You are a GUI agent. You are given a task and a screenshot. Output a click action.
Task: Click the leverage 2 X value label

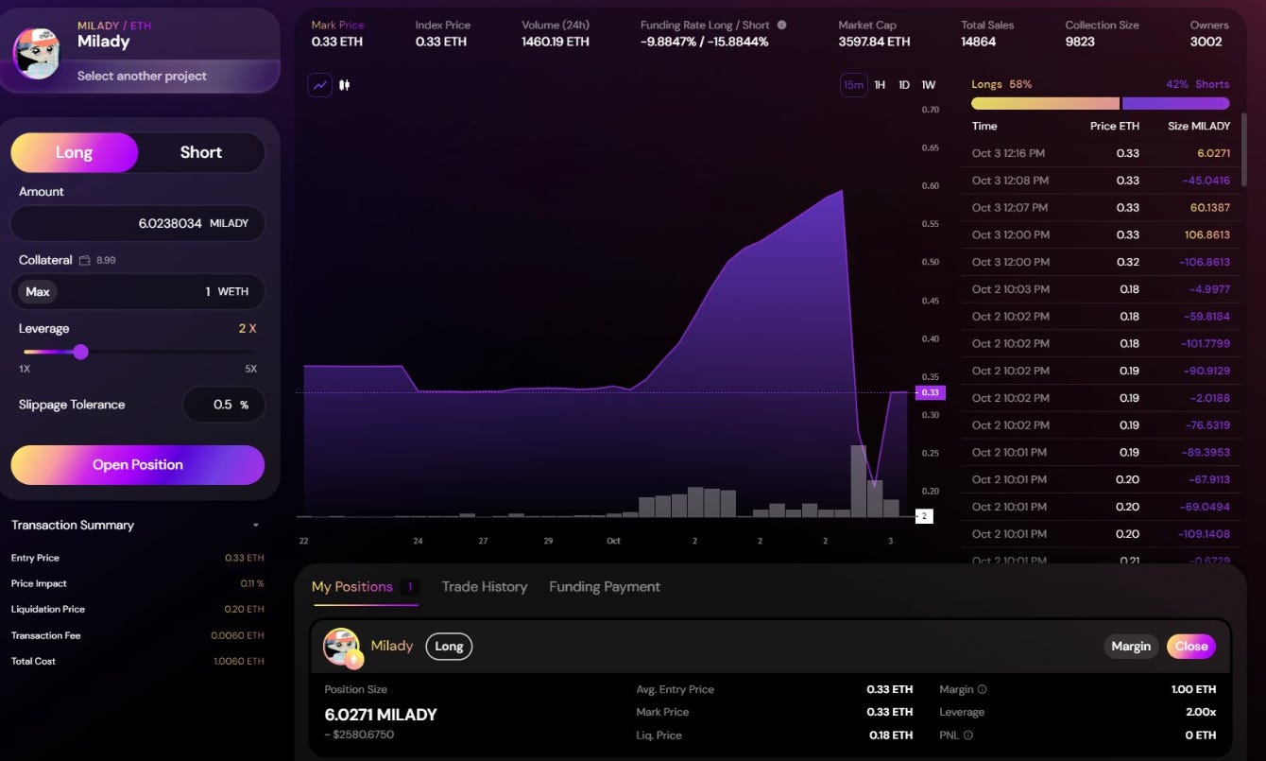tap(247, 329)
